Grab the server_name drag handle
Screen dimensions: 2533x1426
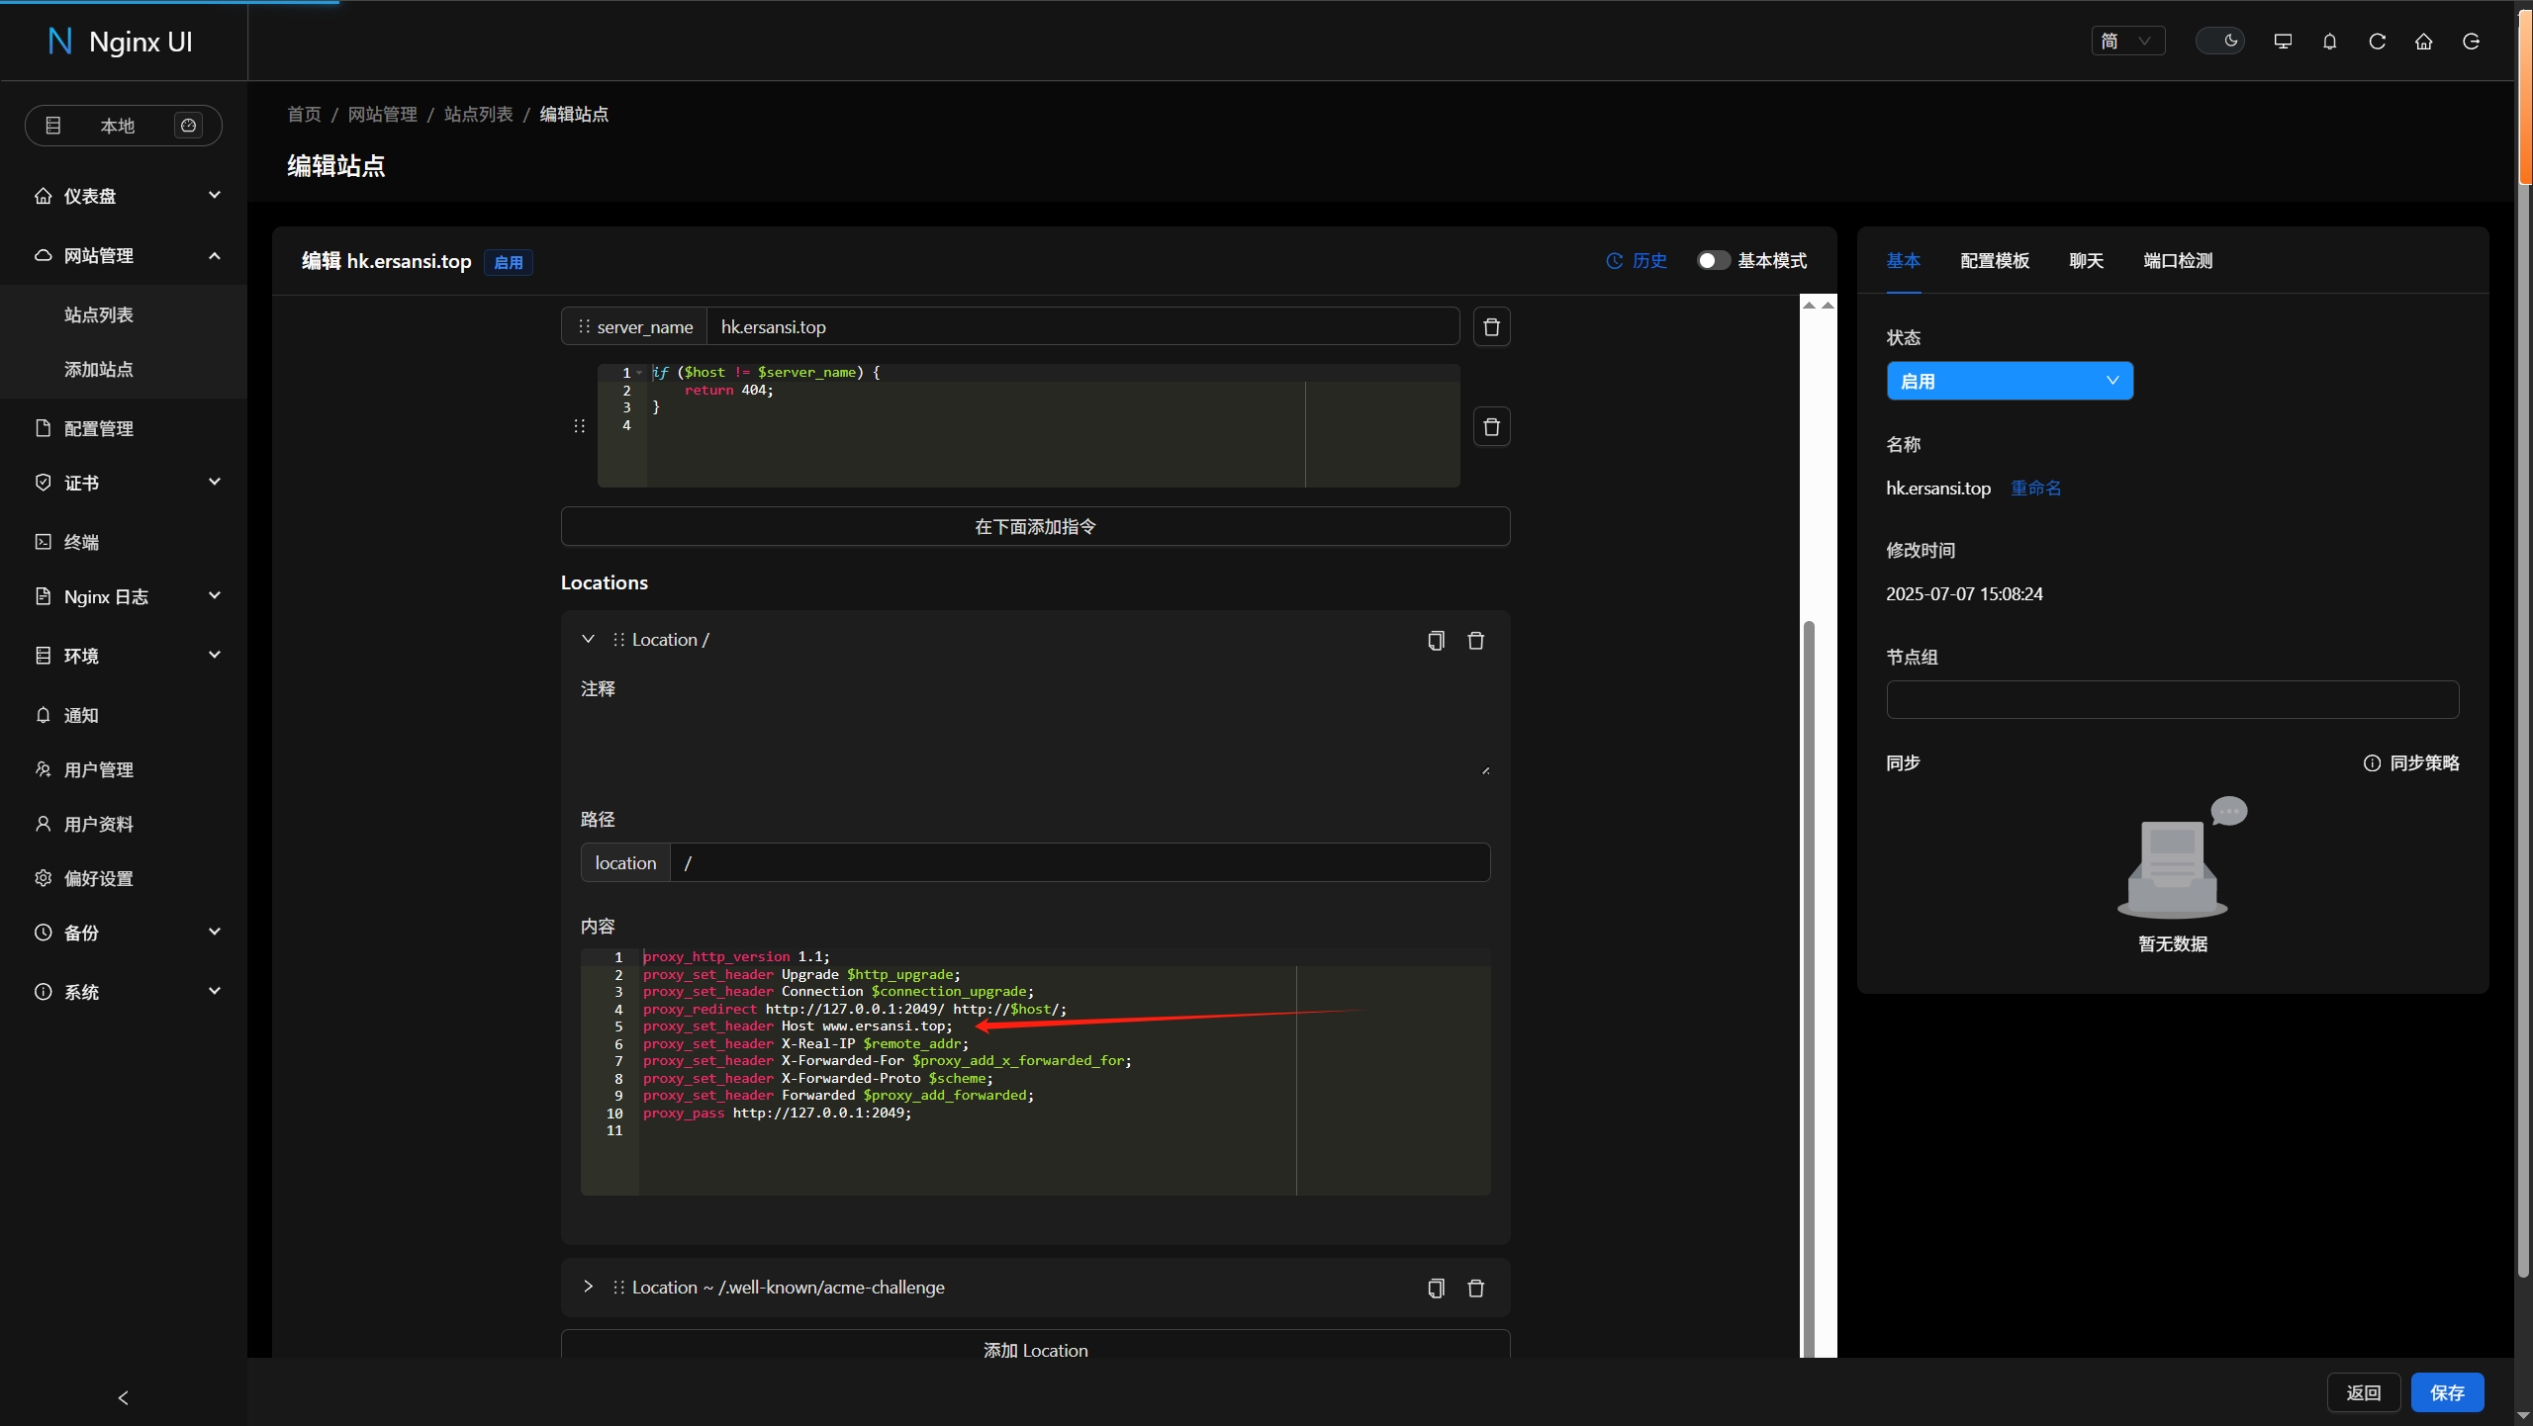coord(584,326)
